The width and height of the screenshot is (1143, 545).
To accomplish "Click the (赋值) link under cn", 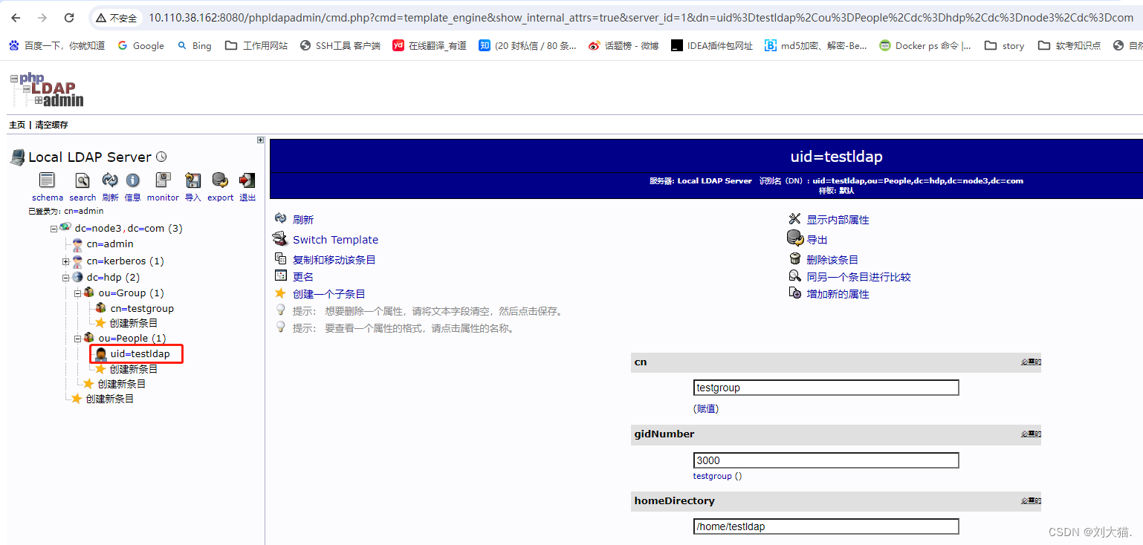I will (706, 408).
